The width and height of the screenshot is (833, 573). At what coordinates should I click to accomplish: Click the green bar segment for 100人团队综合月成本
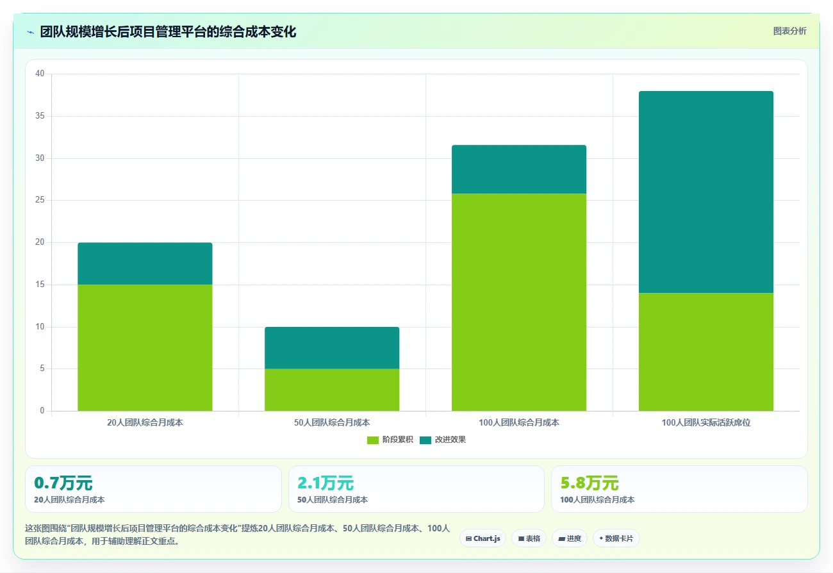[519, 302]
